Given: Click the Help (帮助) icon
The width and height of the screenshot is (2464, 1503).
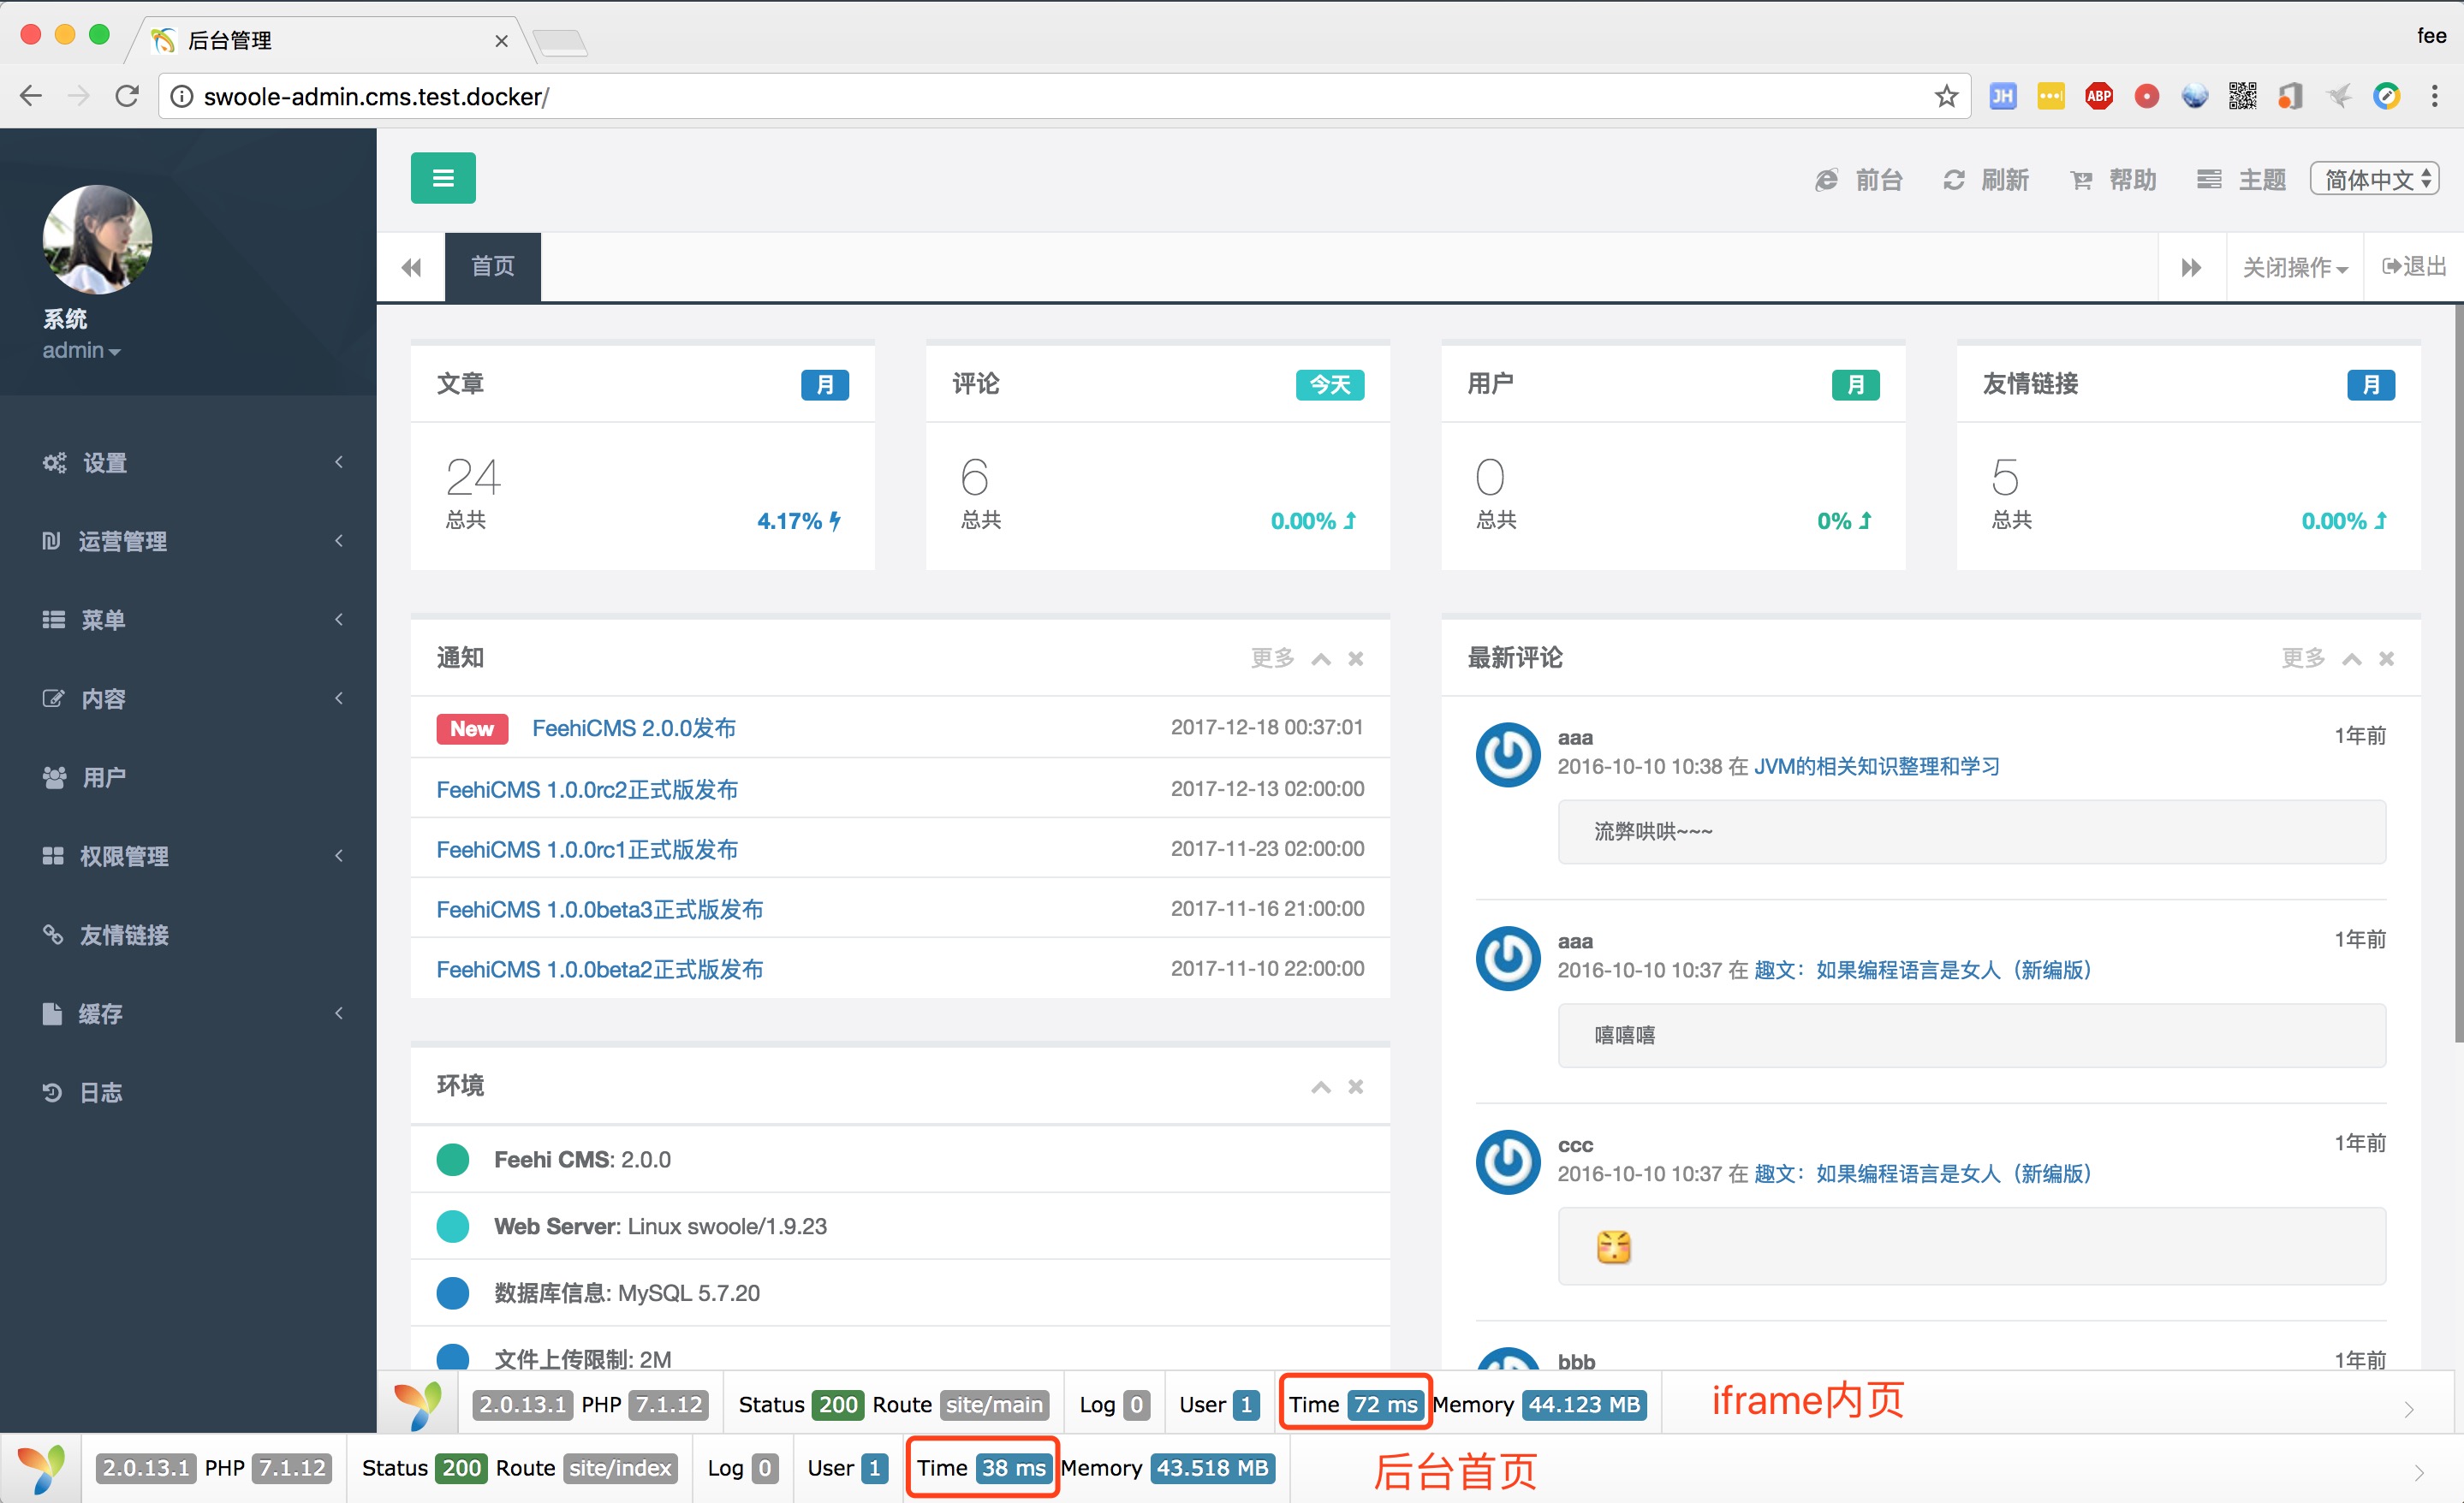Looking at the screenshot, I should point(2081,180).
